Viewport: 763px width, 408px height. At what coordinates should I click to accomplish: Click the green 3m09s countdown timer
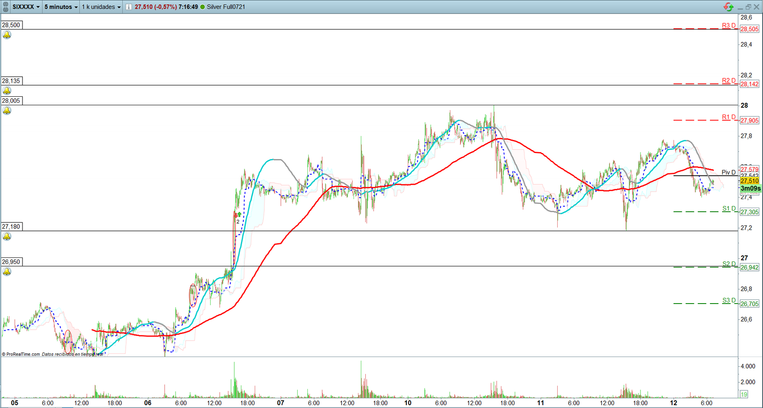[750, 188]
